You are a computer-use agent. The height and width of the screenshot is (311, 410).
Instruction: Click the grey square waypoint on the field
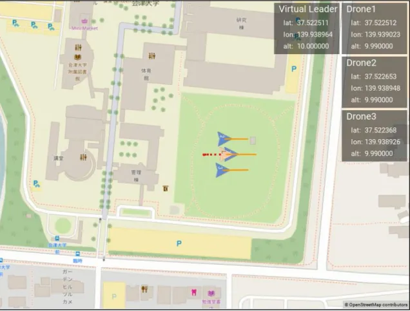pos(253,140)
